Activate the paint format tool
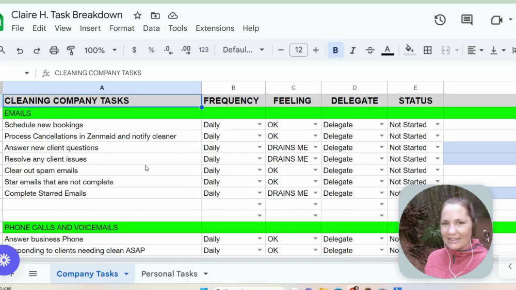 pyautogui.click(x=71, y=50)
